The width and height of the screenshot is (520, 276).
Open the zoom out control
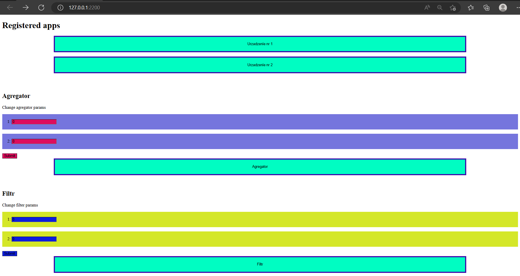point(440,8)
